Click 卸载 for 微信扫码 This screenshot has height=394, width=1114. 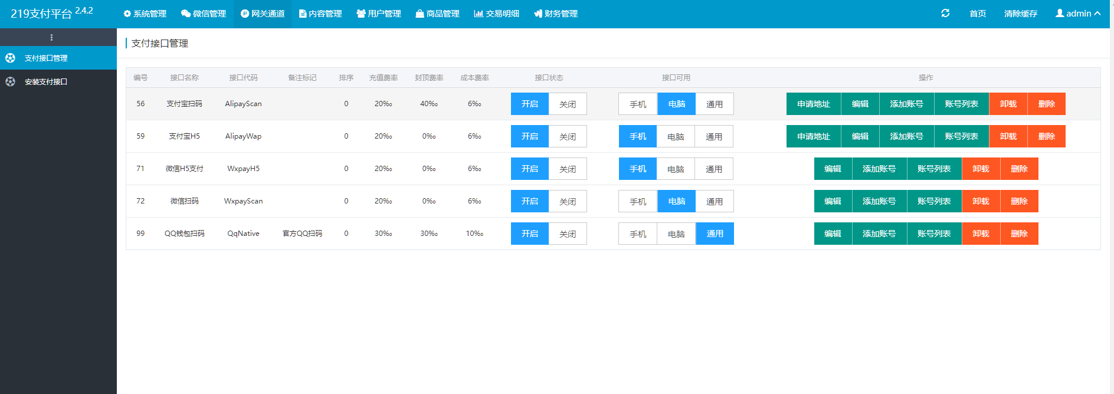[981, 201]
